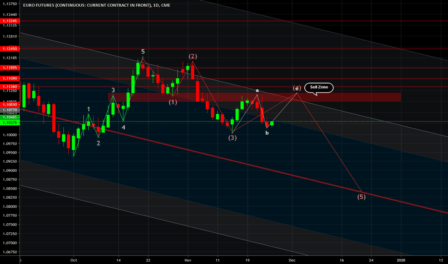Click the 19 date on time axis

(248, 260)
